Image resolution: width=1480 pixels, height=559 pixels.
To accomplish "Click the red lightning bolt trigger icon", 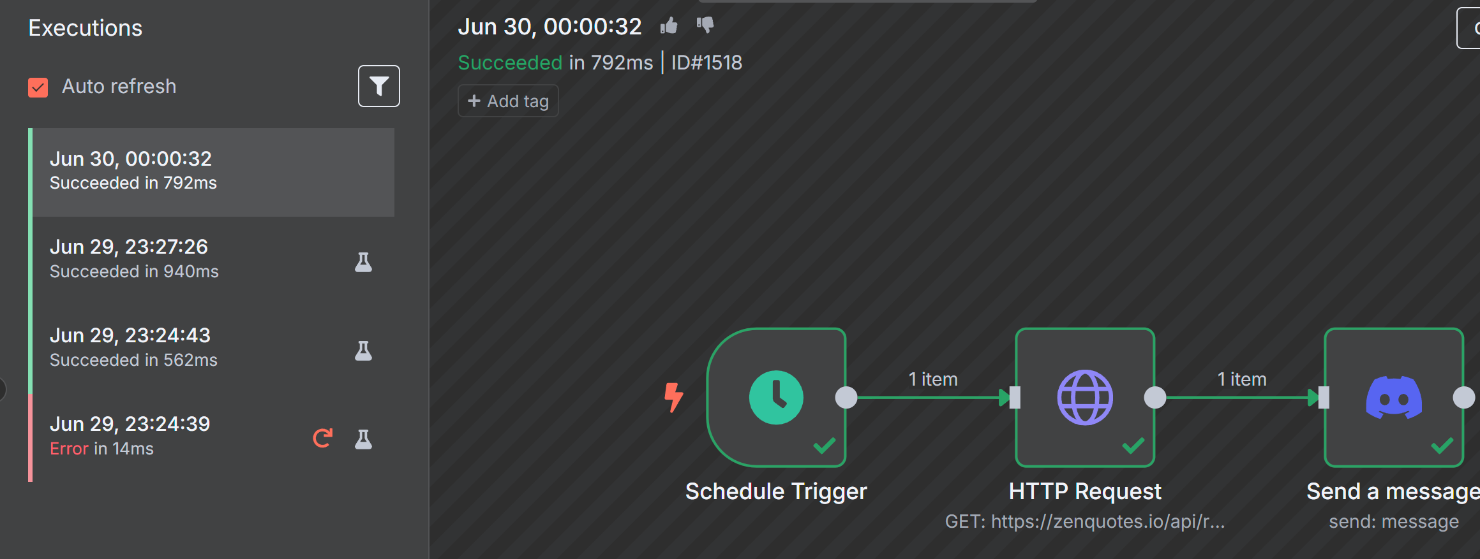I will coord(673,397).
